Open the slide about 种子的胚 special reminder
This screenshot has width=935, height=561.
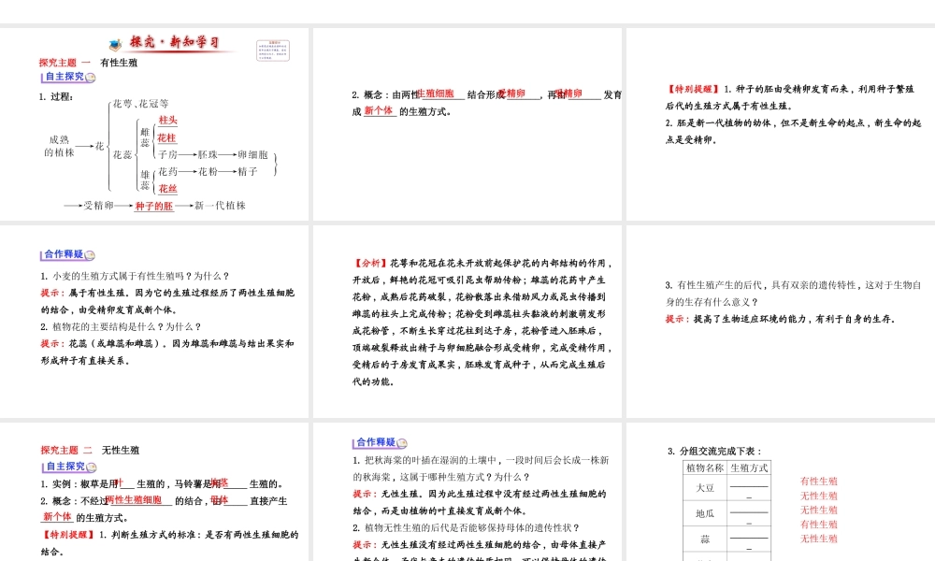[781, 124]
